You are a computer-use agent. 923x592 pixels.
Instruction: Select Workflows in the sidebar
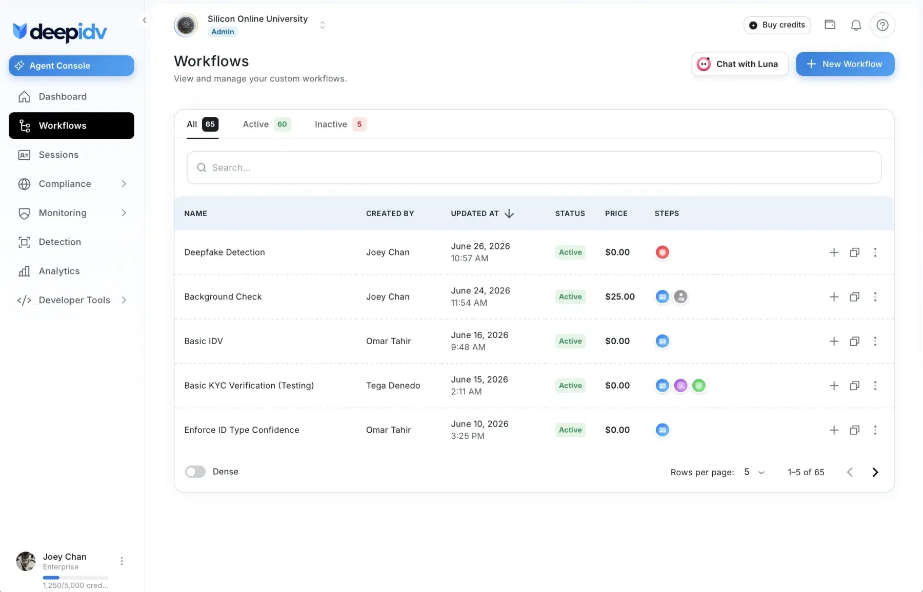point(72,125)
